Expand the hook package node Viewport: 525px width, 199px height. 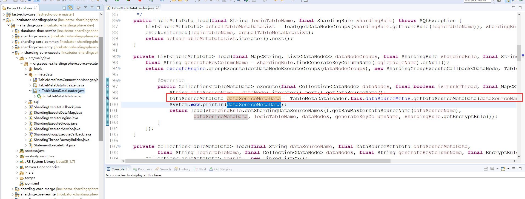26,69
